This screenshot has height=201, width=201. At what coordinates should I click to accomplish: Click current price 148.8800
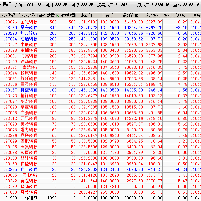coord(110,181)
